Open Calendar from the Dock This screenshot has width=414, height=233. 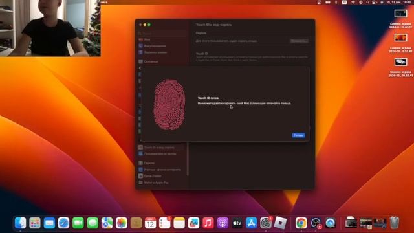click(x=150, y=223)
